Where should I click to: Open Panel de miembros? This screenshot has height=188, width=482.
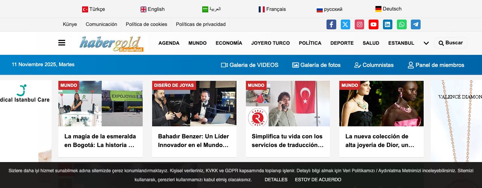pyautogui.click(x=436, y=65)
